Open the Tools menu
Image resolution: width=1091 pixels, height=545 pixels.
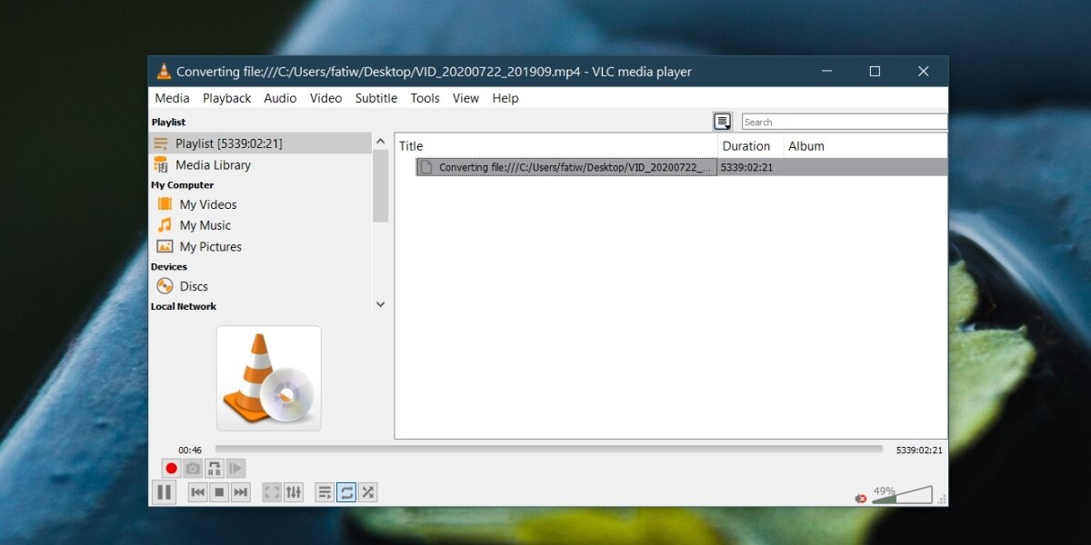(425, 98)
